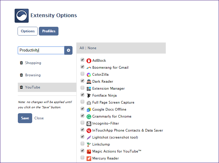Click the profile name input field
The height and width of the screenshot is (163, 219).
pos(41,50)
